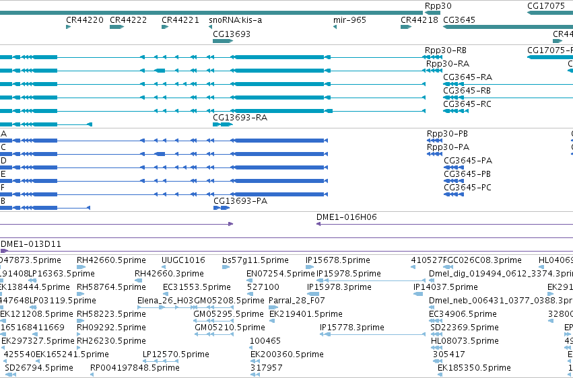Click the IP14037.5prime EST label
This screenshot has width=573, height=378.
point(446,287)
